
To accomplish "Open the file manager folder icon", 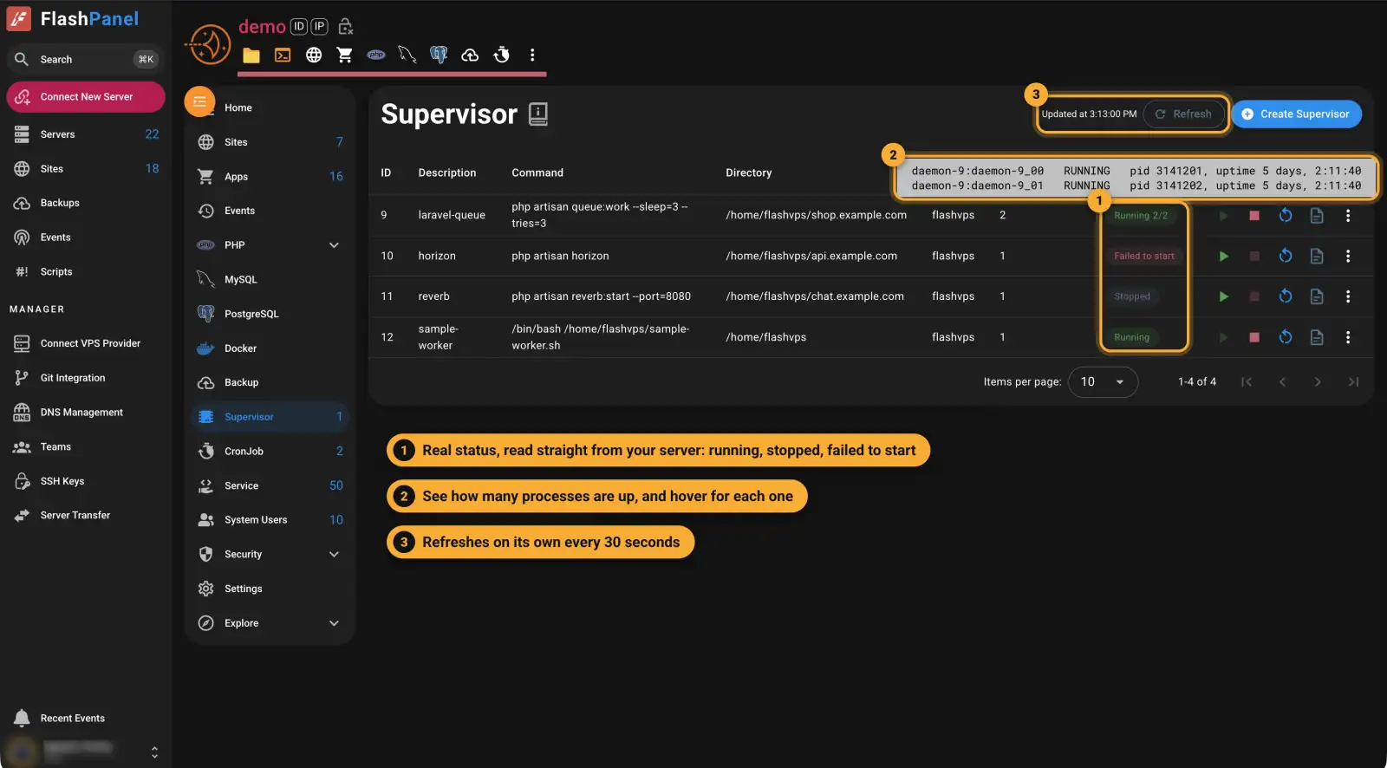I will 251,55.
